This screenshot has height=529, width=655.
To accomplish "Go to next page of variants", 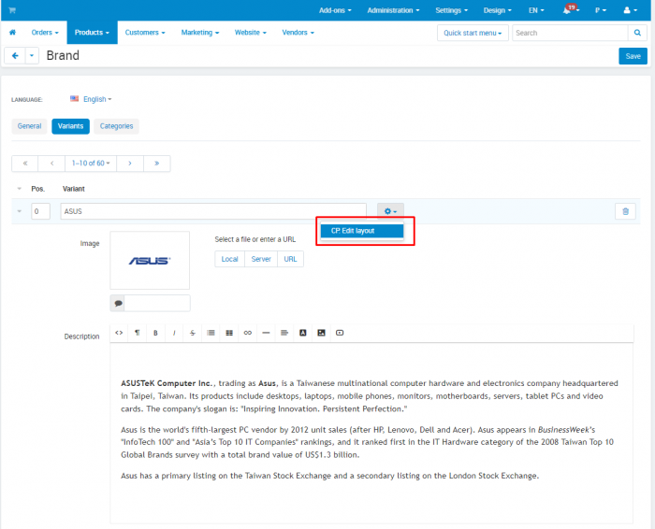I will (x=130, y=164).
